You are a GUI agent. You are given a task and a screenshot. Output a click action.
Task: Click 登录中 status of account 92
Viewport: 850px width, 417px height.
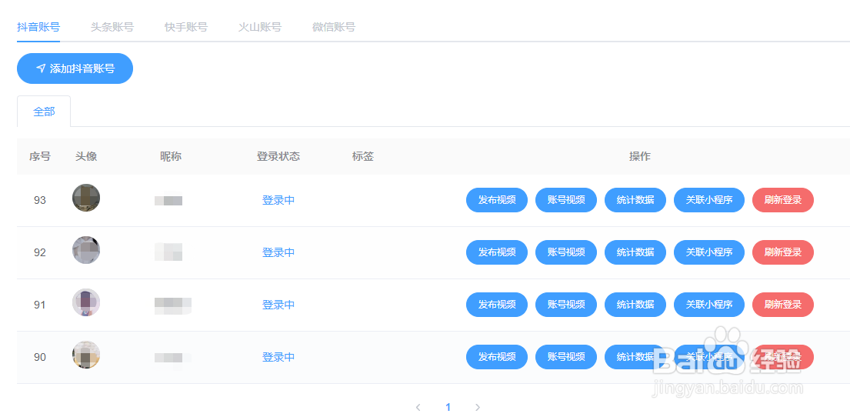point(278,252)
